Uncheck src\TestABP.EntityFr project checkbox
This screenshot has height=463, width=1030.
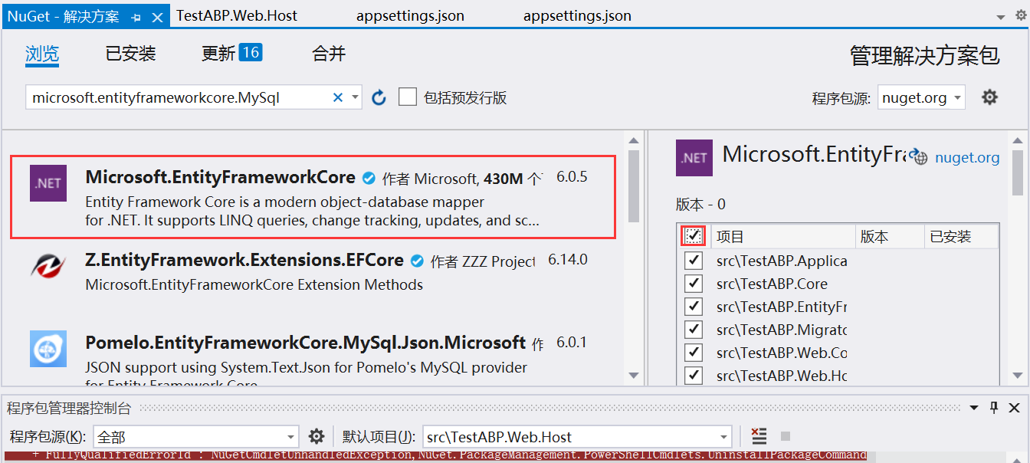tap(694, 307)
